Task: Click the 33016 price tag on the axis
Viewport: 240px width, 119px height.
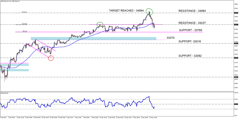Action: [x=236, y=43]
